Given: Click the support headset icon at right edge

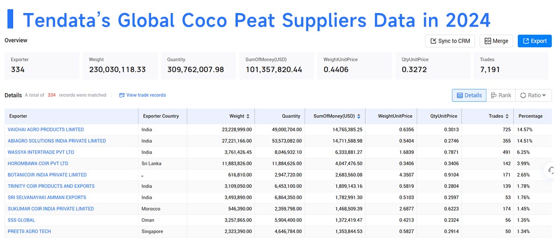Looking at the screenshot, I should pos(551,170).
